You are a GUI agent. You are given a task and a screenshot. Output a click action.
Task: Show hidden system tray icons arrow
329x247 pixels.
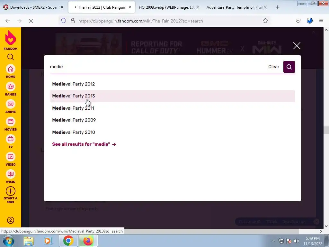[273, 241]
